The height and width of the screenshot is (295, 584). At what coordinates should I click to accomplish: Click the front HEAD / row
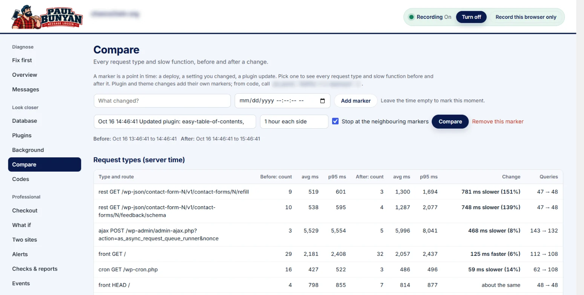pyautogui.click(x=328, y=285)
